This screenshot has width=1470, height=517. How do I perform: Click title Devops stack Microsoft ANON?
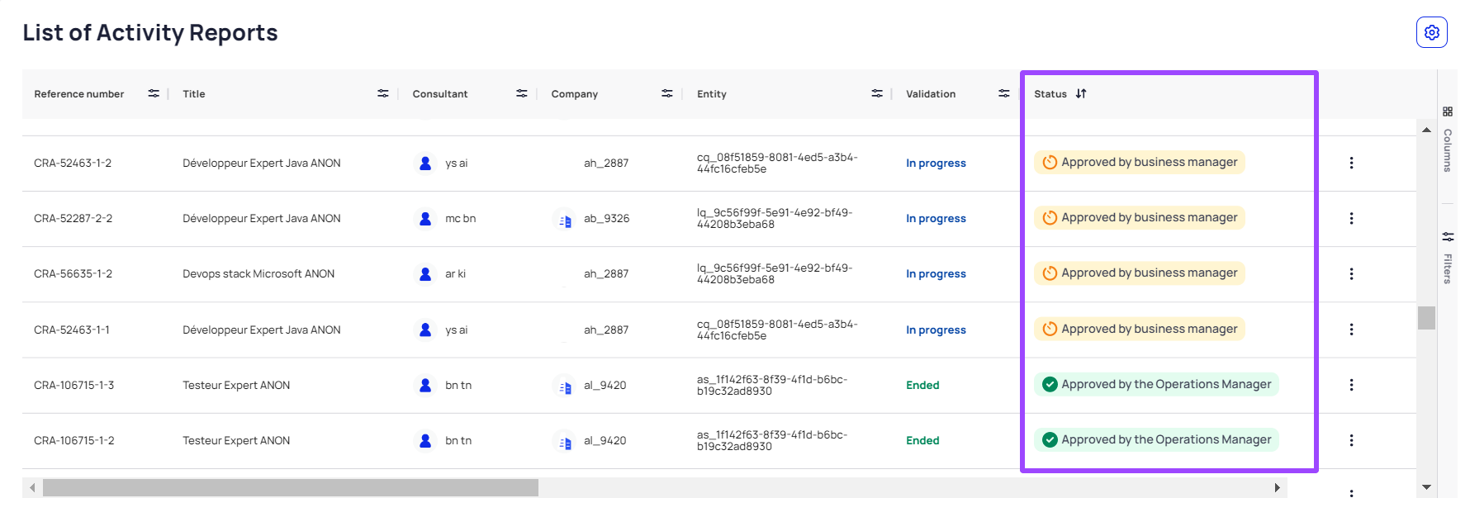(x=258, y=273)
